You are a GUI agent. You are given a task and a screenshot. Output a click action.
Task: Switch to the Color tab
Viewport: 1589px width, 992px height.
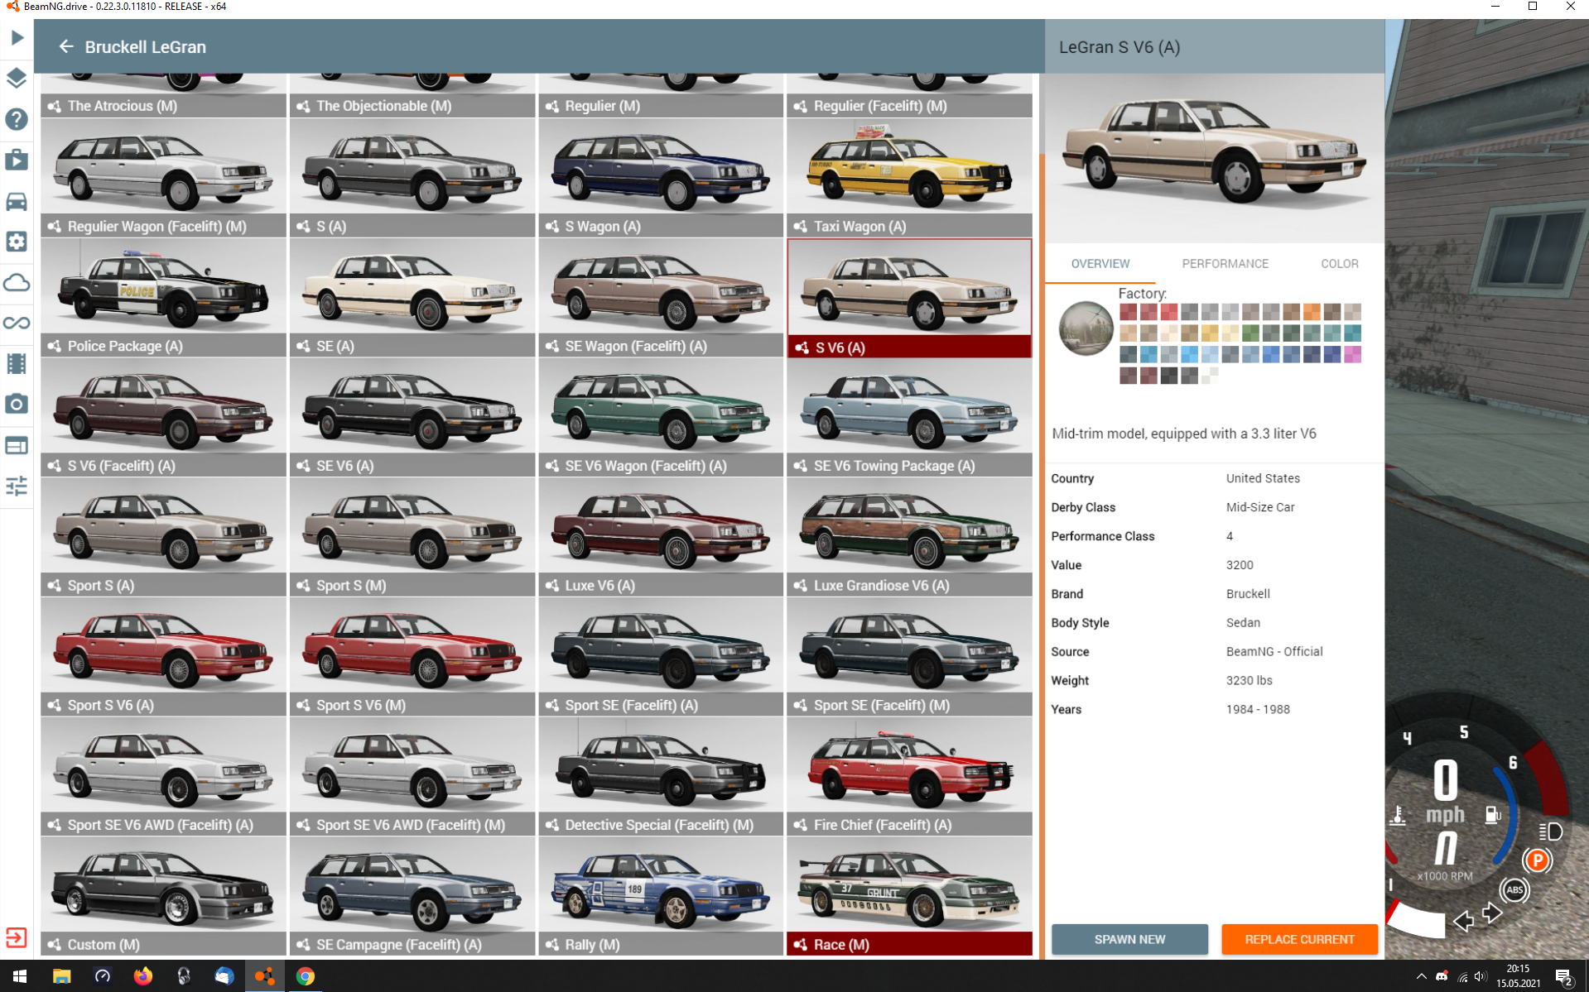[1339, 264]
